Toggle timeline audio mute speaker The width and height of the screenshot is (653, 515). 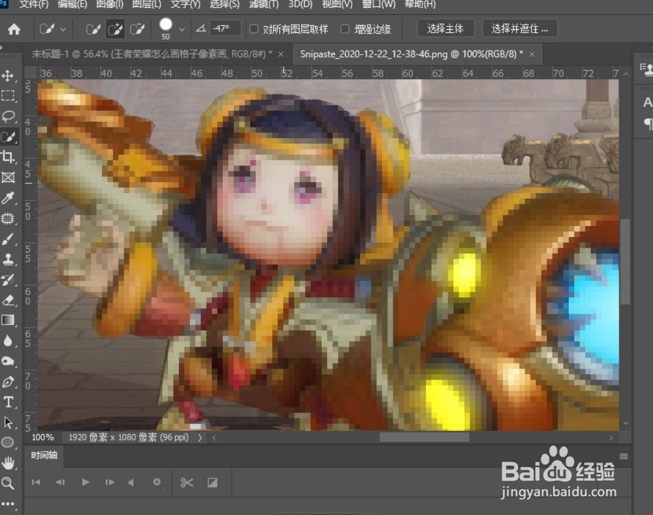(131, 482)
